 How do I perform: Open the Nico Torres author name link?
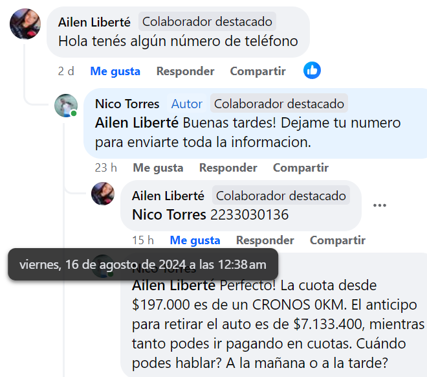click(127, 104)
